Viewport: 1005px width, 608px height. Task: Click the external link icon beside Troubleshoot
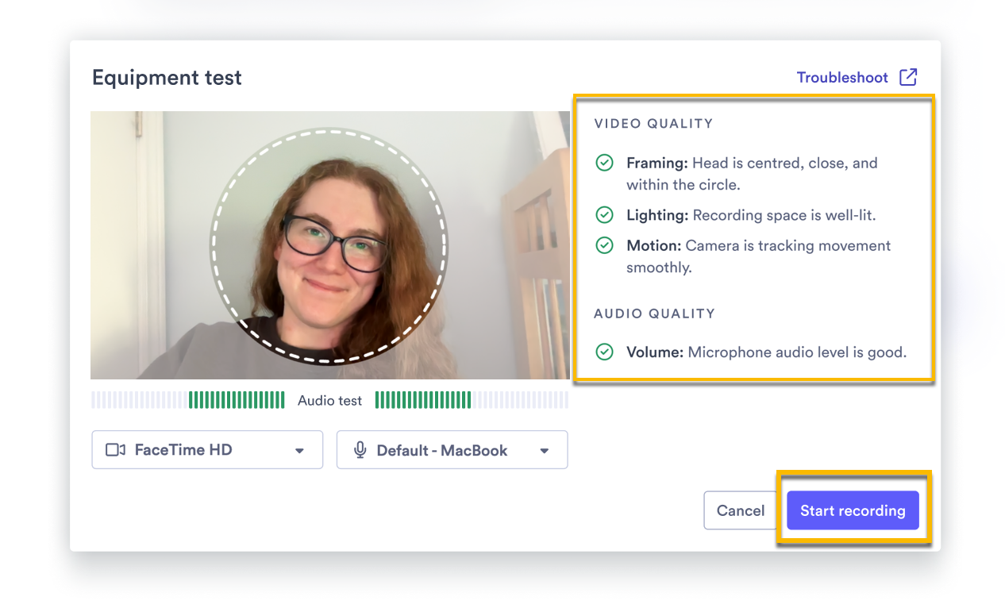pos(907,77)
